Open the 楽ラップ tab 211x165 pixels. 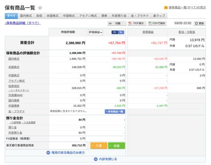click(x=159, y=16)
